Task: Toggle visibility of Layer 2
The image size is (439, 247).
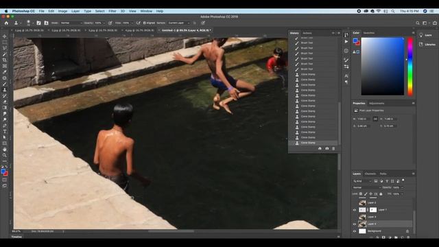Action: 355,202
